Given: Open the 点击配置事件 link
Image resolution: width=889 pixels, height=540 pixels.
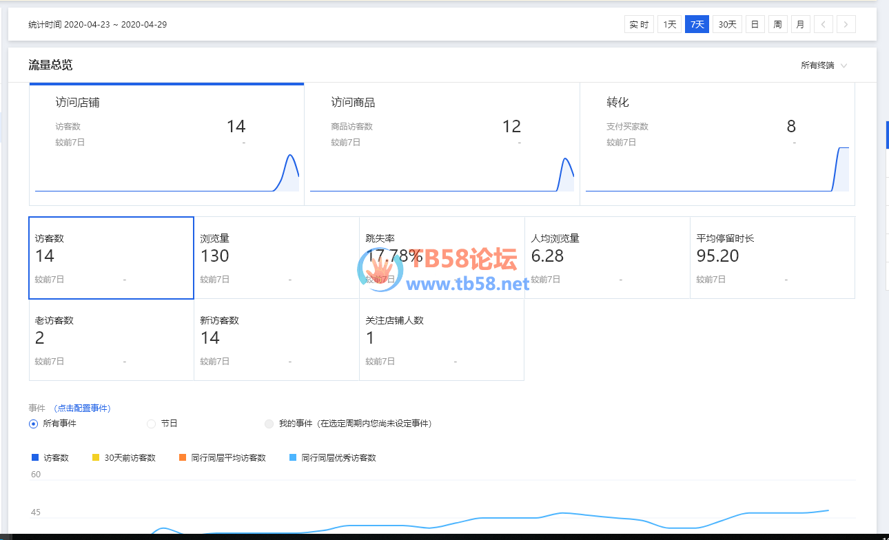Looking at the screenshot, I should click(x=82, y=408).
